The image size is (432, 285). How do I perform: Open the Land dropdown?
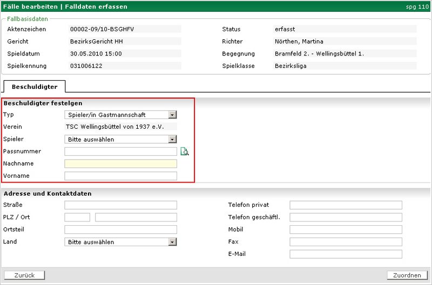click(x=172, y=242)
